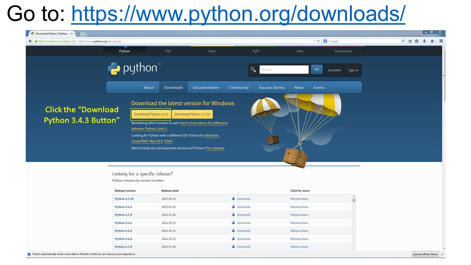Click the Choose What I Share button
Image resolution: width=471 pixels, height=265 pixels.
(425, 254)
